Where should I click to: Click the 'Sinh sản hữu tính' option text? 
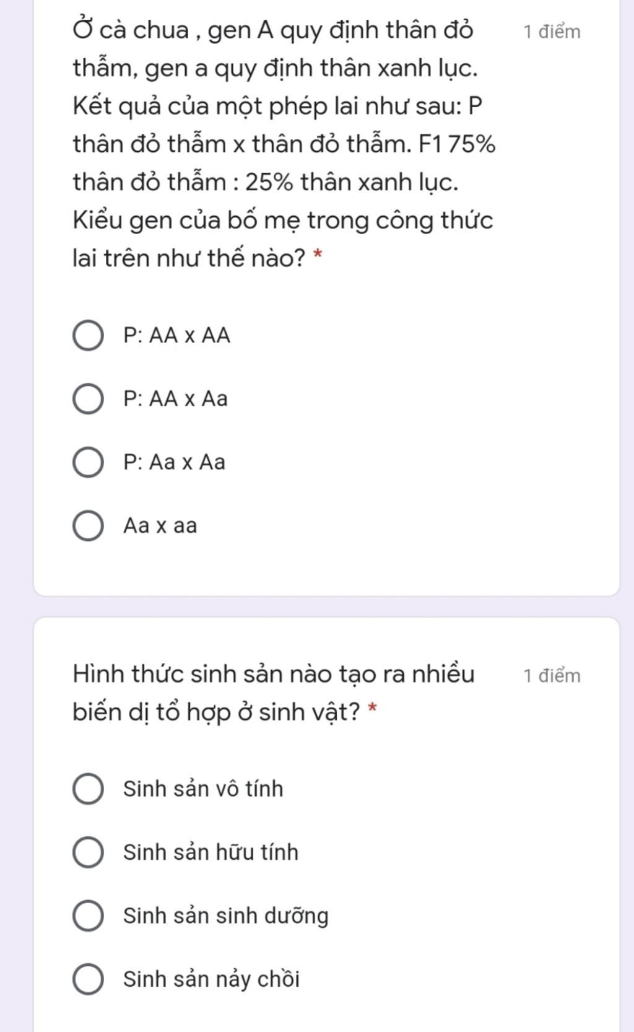pos(211,852)
